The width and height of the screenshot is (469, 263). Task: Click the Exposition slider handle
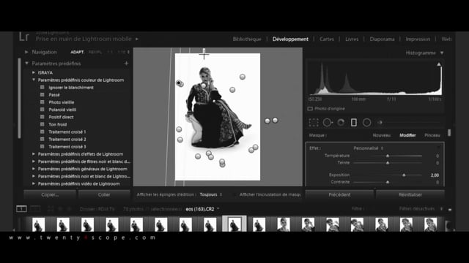click(x=404, y=175)
